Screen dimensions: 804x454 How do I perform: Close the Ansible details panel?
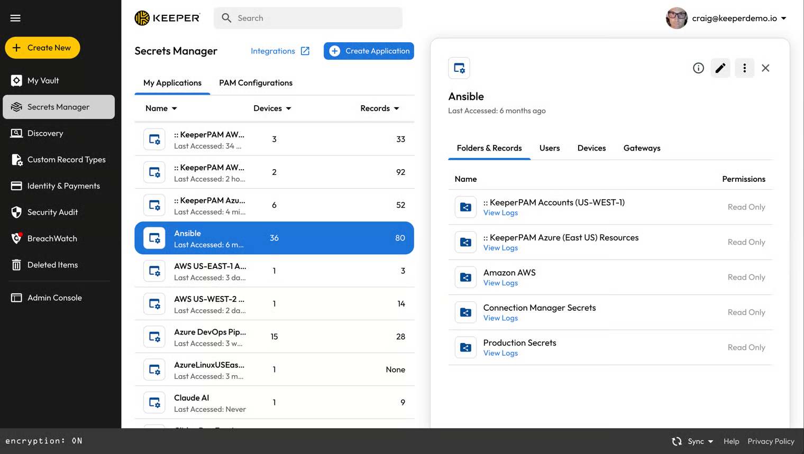point(765,68)
